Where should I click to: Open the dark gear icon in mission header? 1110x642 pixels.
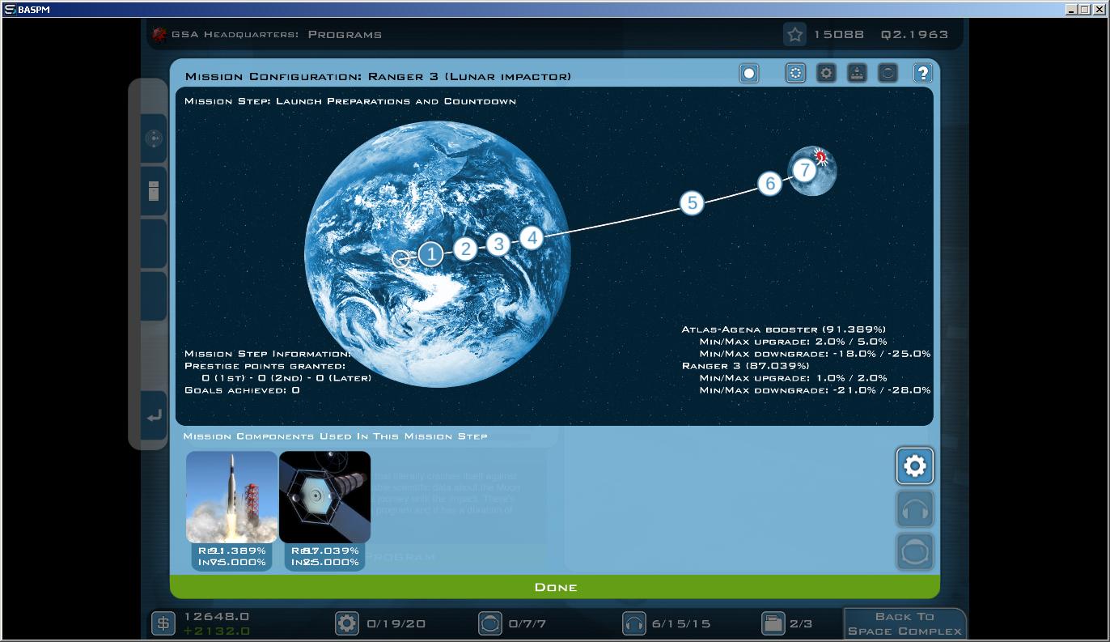[826, 74]
